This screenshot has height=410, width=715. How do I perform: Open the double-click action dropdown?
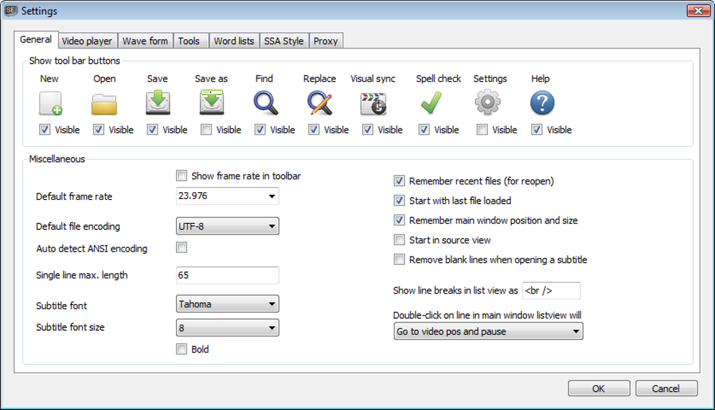pos(488,331)
